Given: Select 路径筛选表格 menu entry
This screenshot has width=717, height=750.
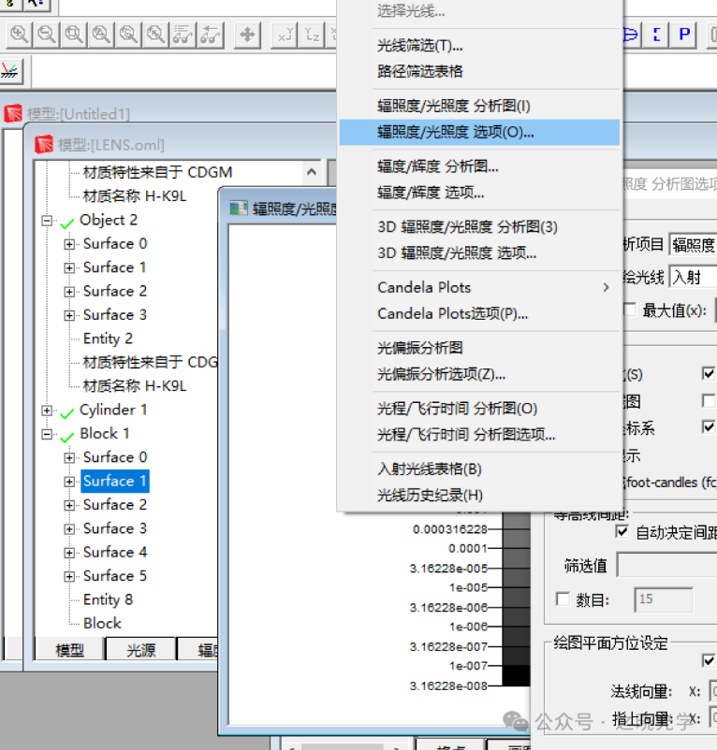Looking at the screenshot, I should 479,72.
